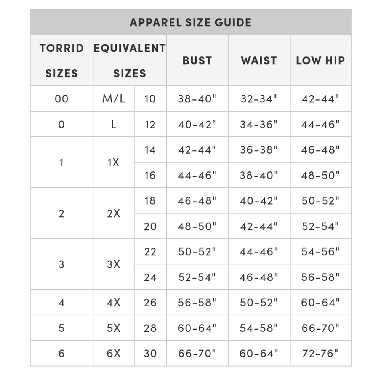Screen dimensions: 381x381
Task: Click numeric size 24 cell
Action: click(x=150, y=277)
